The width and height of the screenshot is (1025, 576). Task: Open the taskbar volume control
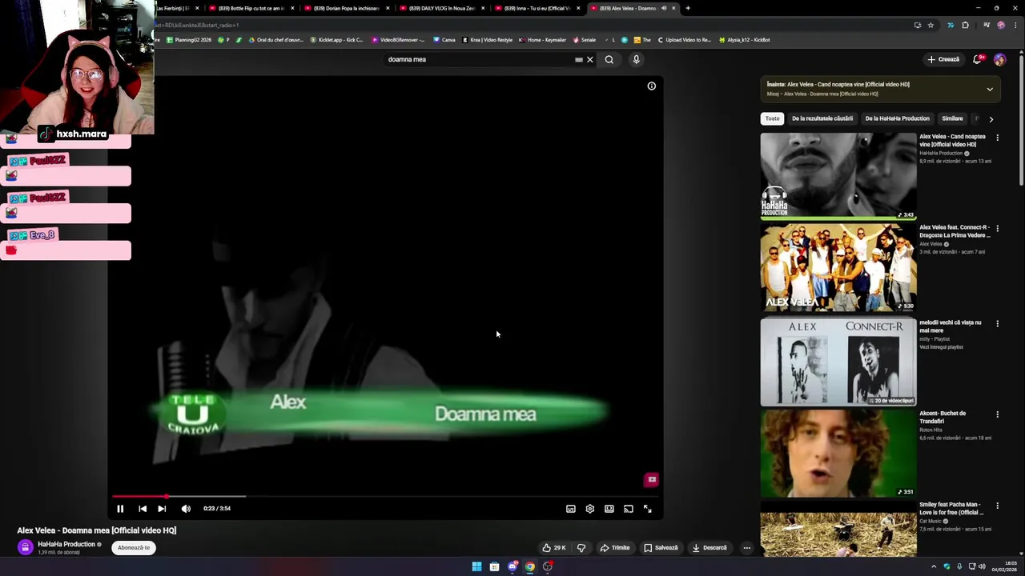983,566
